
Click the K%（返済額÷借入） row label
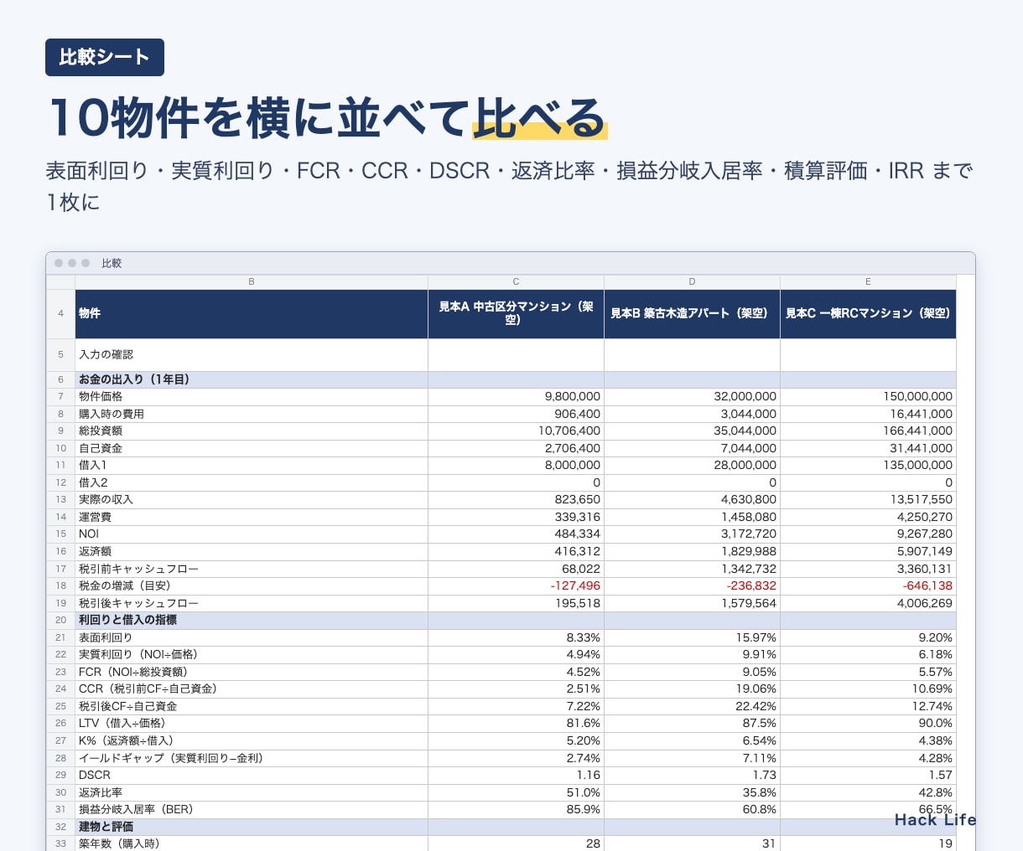point(127,740)
